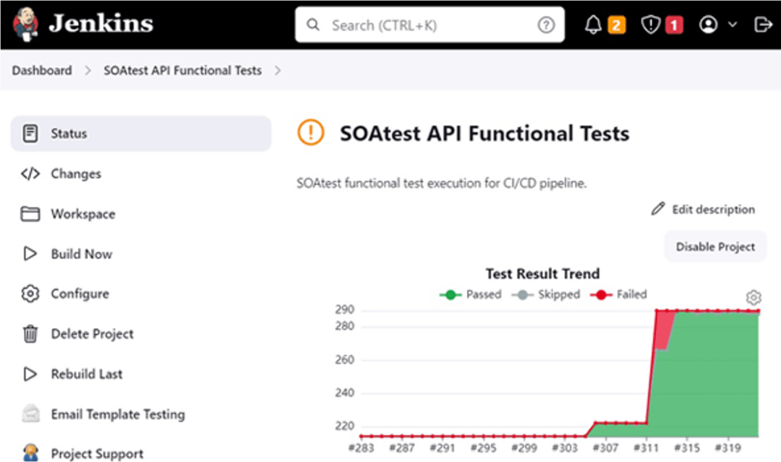Expand the chevron after Dashboard breadcrumb
This screenshot has height=462, width=781.
tap(88, 71)
